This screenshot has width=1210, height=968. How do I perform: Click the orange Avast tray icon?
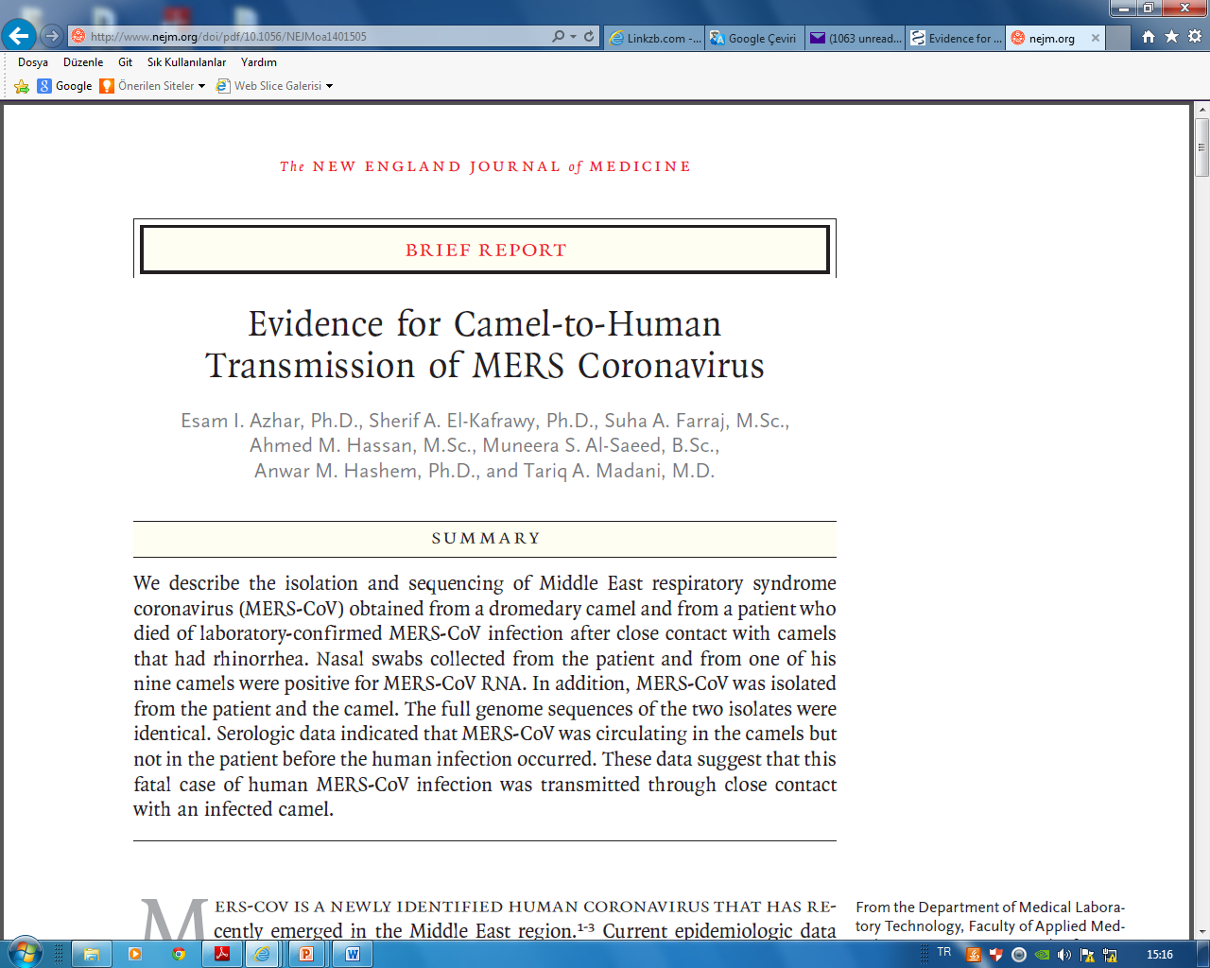click(x=974, y=955)
